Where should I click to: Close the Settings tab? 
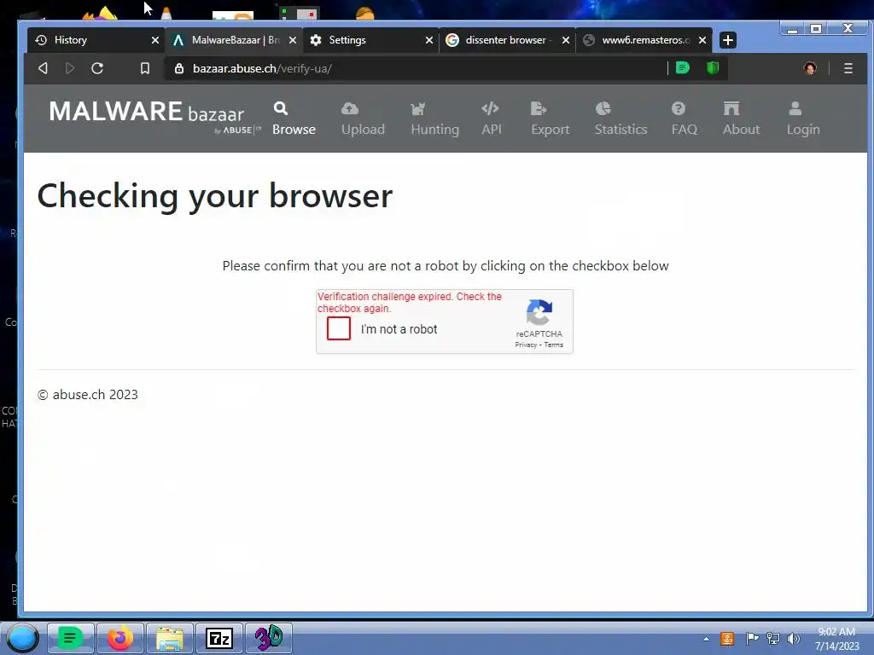428,40
